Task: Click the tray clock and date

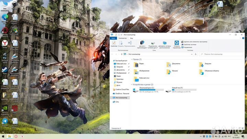Action: 236,137
